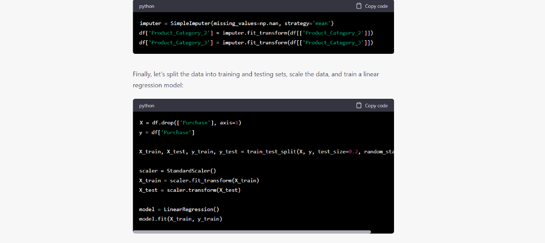The height and width of the screenshot is (243, 545).
Task: Click clipboard icon in the imputer block header
Action: (x=359, y=6)
